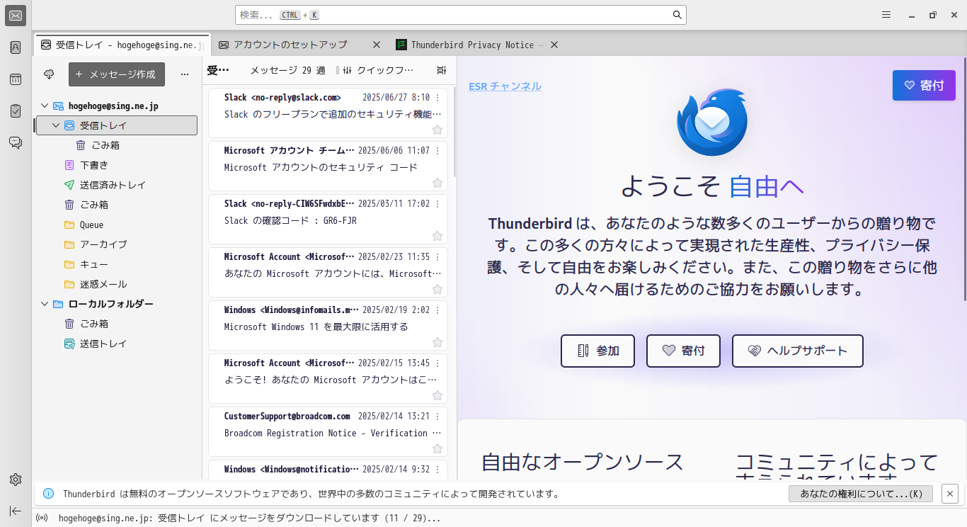
Task: Open the ごみ箱 subfolder under 受信トレイ
Action: point(116,145)
